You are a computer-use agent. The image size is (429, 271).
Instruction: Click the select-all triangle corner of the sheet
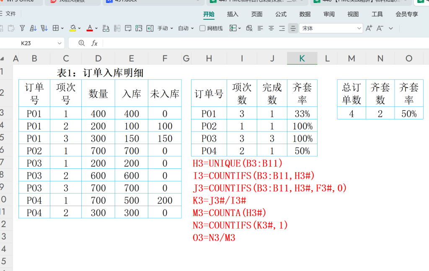[2, 59]
